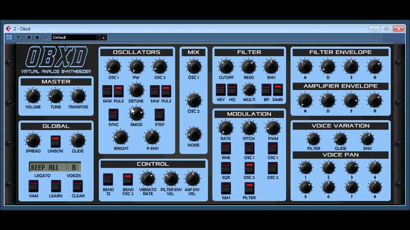The height and width of the screenshot is (230, 410).
Task: Click the P ENV knob
Action: click(152, 137)
